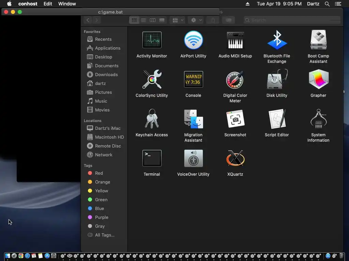Open Disk Utility icon
The width and height of the screenshot is (349, 261).
[x=277, y=79]
